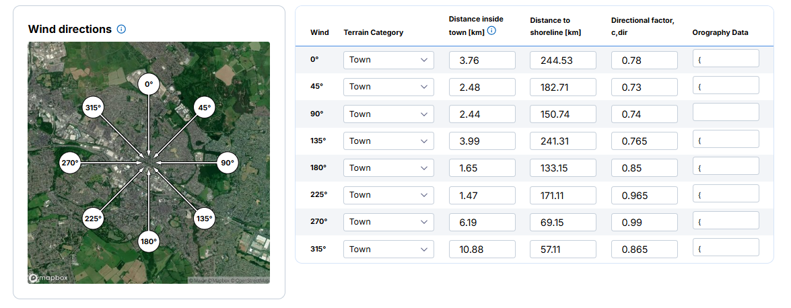Viewport: 791px width, 308px height.
Task: Open Terrain Category dropdown for 180° wind
Action: coord(388,168)
